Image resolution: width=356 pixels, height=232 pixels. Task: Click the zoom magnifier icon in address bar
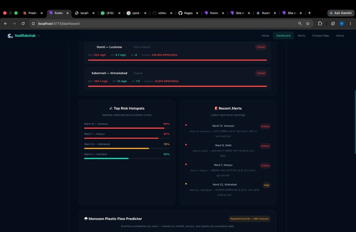[300, 23]
